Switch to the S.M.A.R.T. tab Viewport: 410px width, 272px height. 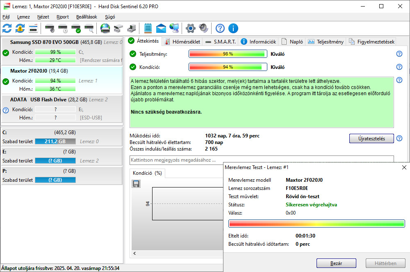221,41
